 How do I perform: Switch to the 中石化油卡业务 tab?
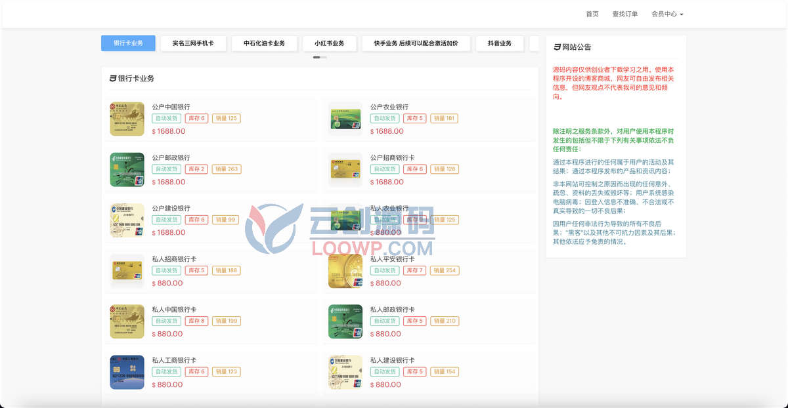pyautogui.click(x=264, y=43)
